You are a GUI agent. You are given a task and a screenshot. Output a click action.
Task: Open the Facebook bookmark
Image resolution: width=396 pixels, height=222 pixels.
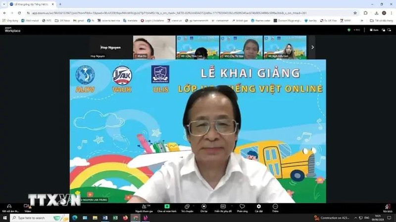tap(91, 21)
